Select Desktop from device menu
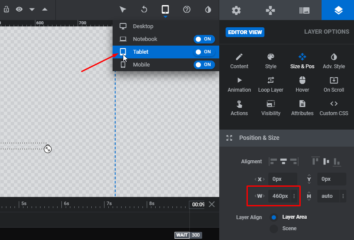 (166, 26)
